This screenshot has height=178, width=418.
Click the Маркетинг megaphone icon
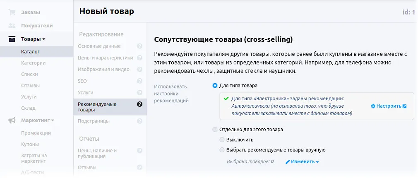12,120
